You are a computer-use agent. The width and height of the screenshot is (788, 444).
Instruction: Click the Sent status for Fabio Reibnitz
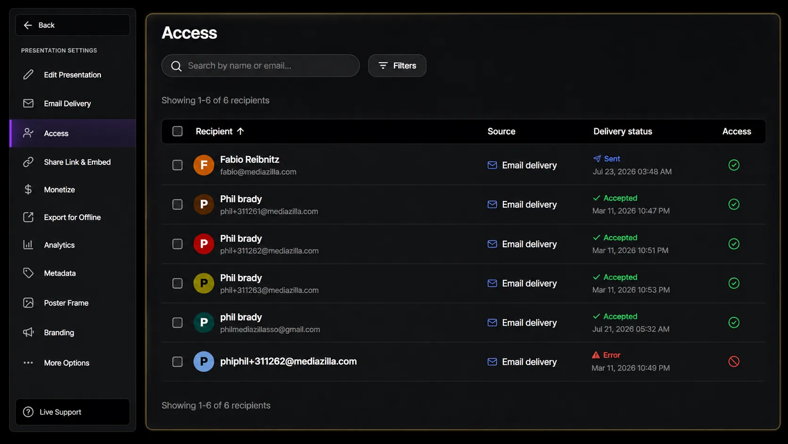pyautogui.click(x=607, y=159)
